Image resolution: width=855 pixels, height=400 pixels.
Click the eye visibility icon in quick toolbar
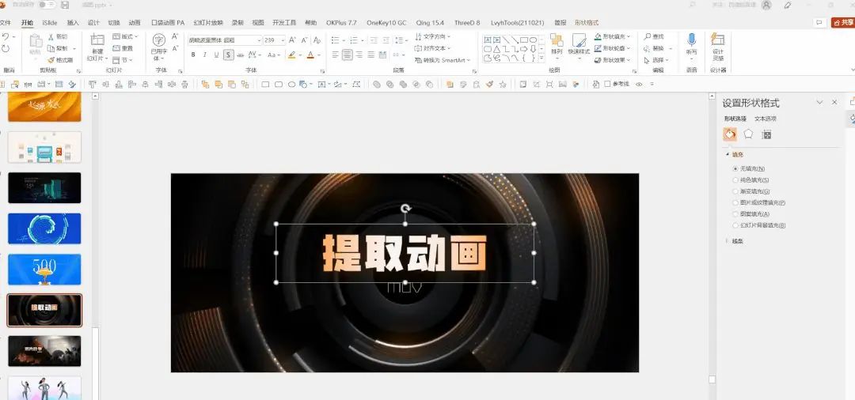click(639, 85)
